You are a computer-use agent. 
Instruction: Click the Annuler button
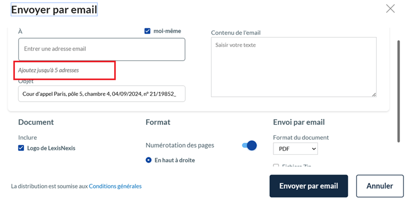(x=380, y=186)
